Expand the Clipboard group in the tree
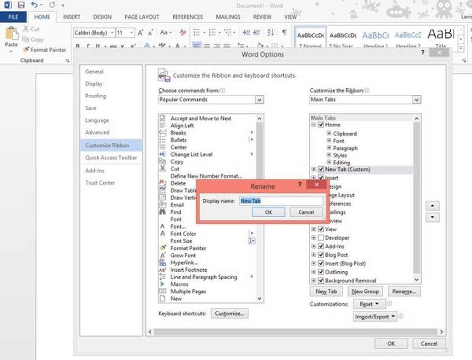This screenshot has width=472, height=360. pos(329,134)
